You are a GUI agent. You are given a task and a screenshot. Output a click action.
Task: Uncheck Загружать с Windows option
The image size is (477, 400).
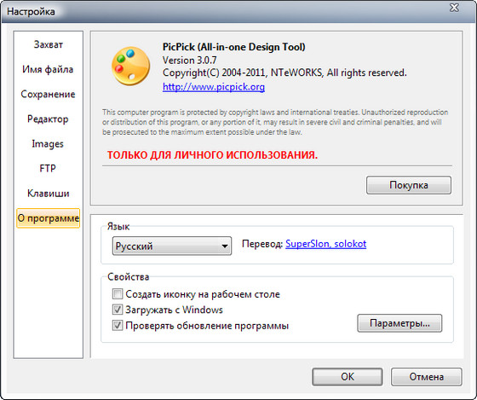pos(118,310)
